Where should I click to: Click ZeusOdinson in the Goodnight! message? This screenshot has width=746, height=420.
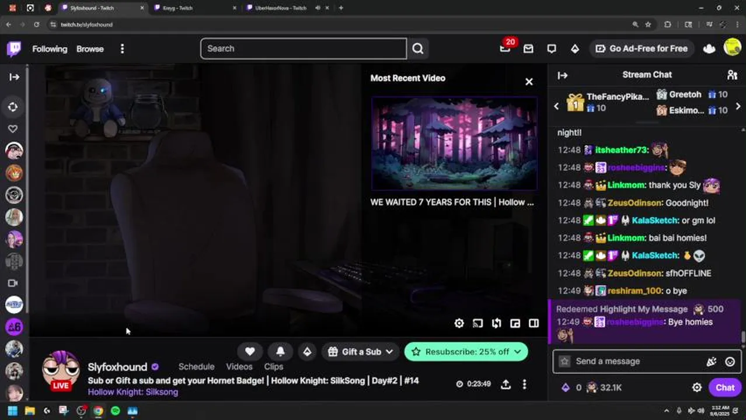[635, 203]
